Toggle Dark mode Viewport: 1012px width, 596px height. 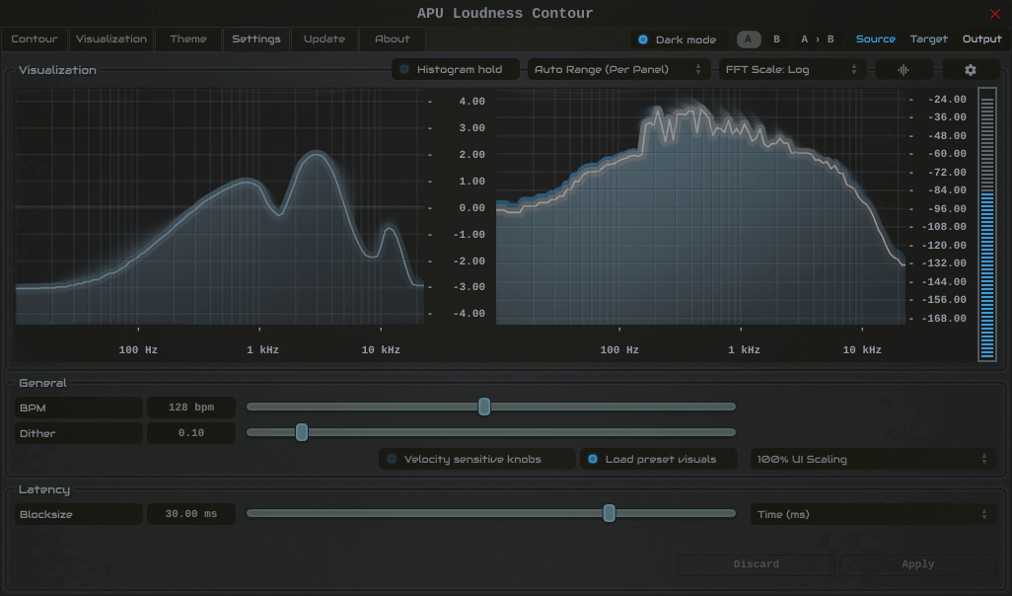tap(677, 39)
